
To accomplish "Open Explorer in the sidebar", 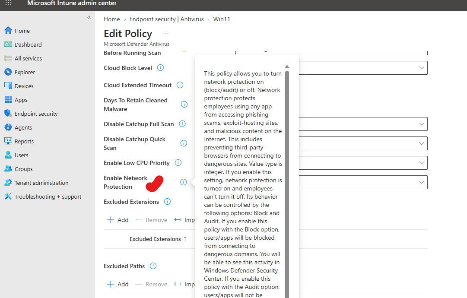I will 25,73.
